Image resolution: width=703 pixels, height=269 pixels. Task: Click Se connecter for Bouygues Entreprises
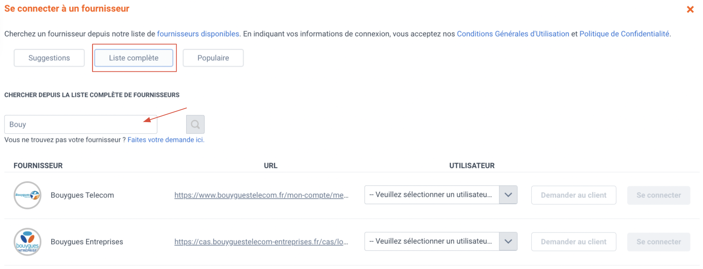point(659,242)
